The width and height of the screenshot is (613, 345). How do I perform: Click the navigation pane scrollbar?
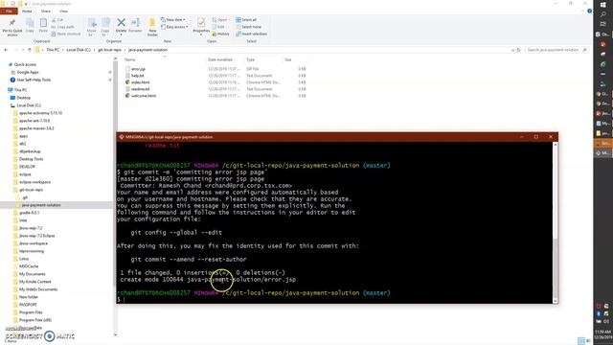pos(115,195)
